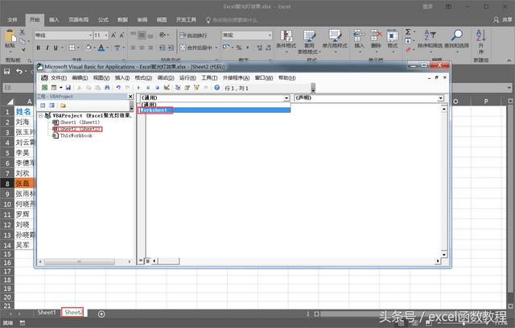Click the Save icon in VBA toolbar

[x=68, y=88]
